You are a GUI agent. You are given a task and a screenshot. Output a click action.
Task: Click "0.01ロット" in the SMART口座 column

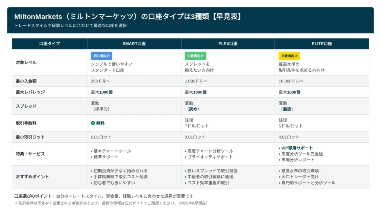pyautogui.click(x=101, y=137)
